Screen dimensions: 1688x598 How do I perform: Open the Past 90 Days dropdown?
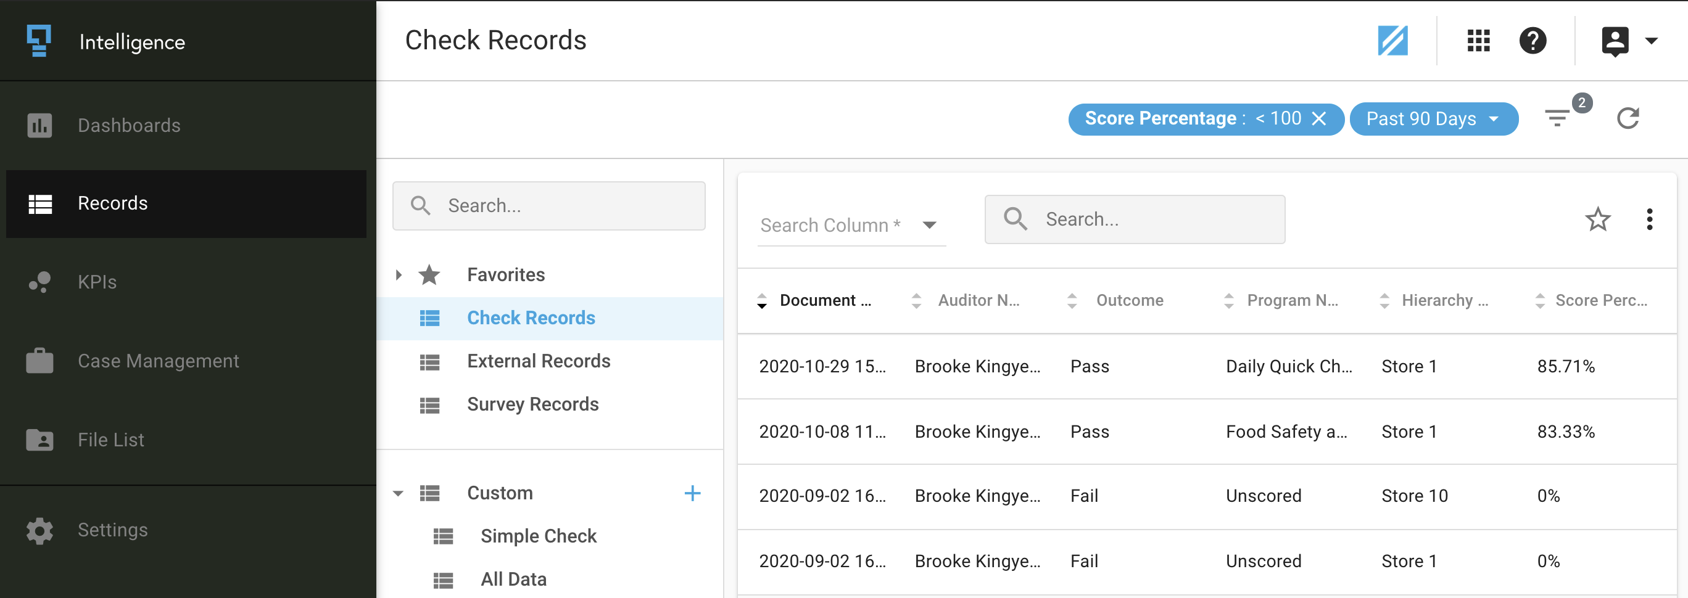[1434, 118]
